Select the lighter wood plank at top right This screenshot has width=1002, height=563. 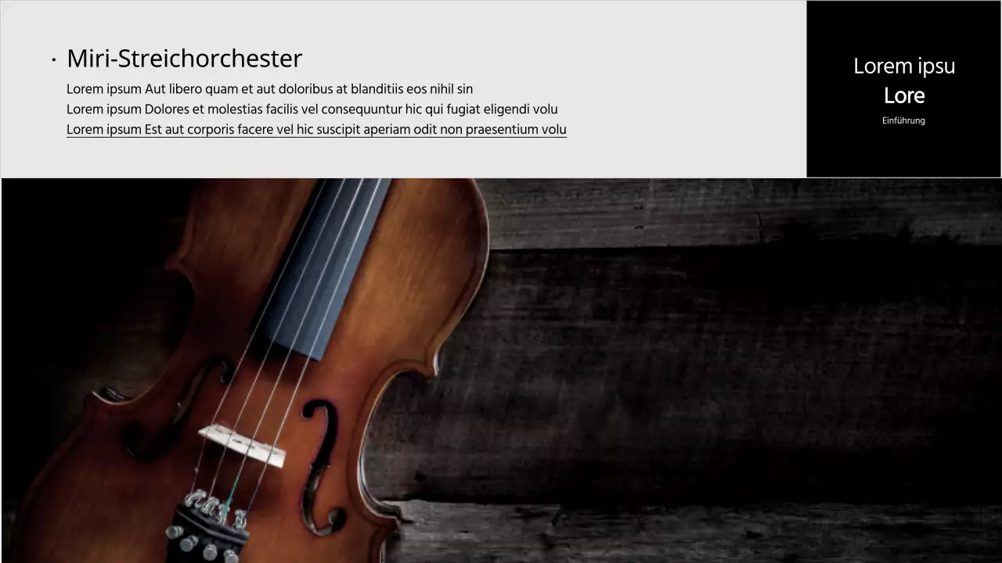pyautogui.click(x=744, y=211)
